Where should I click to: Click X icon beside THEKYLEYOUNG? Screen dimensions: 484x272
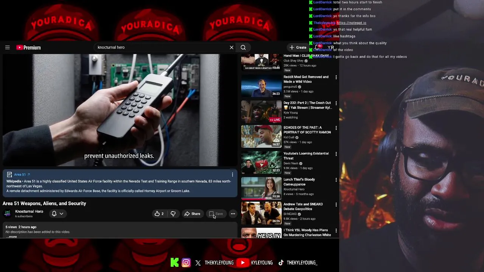(198, 263)
